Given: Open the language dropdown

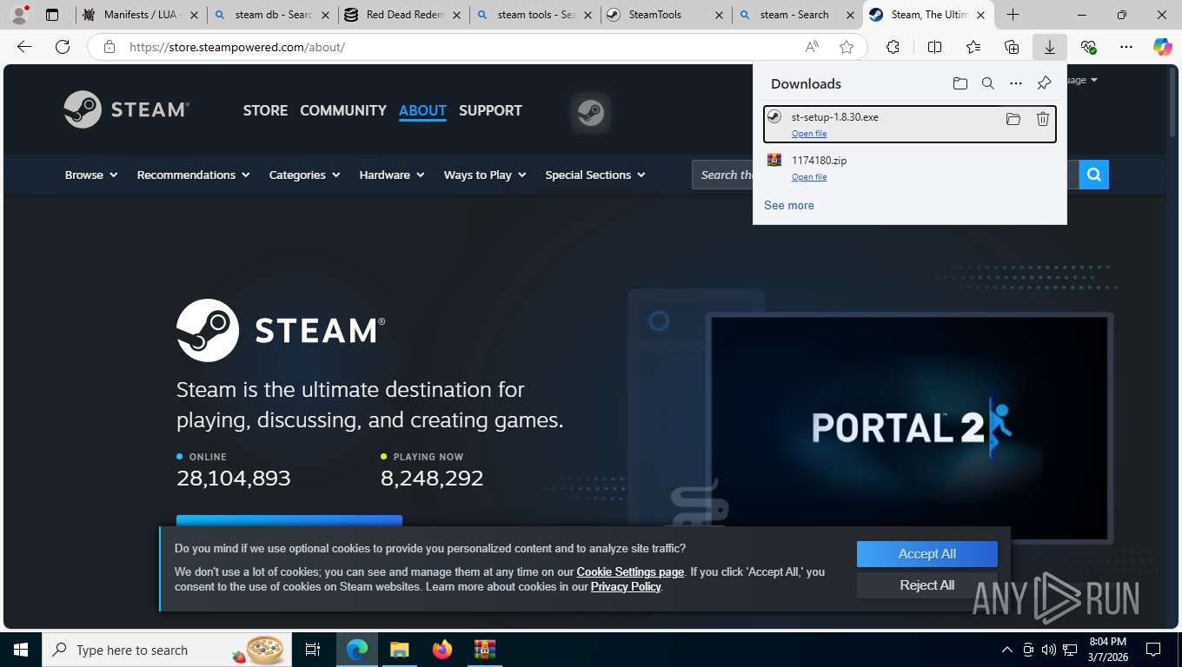Looking at the screenshot, I should pyautogui.click(x=1083, y=80).
